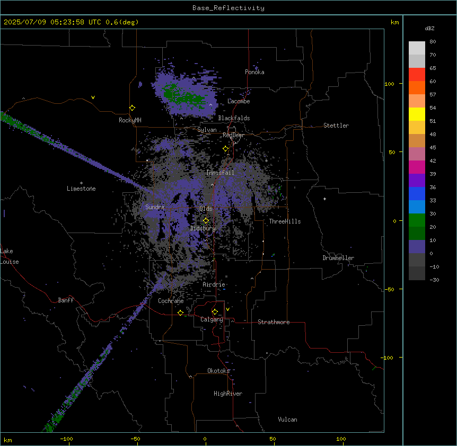Click the 100 tick label on vertical axis
The image size is (457, 446).
[x=389, y=84]
